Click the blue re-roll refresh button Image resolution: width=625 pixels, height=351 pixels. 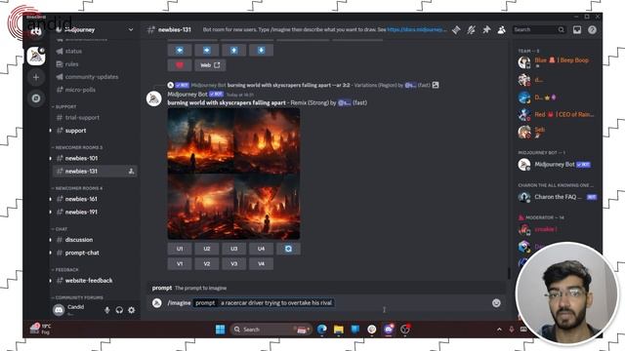tap(288, 249)
